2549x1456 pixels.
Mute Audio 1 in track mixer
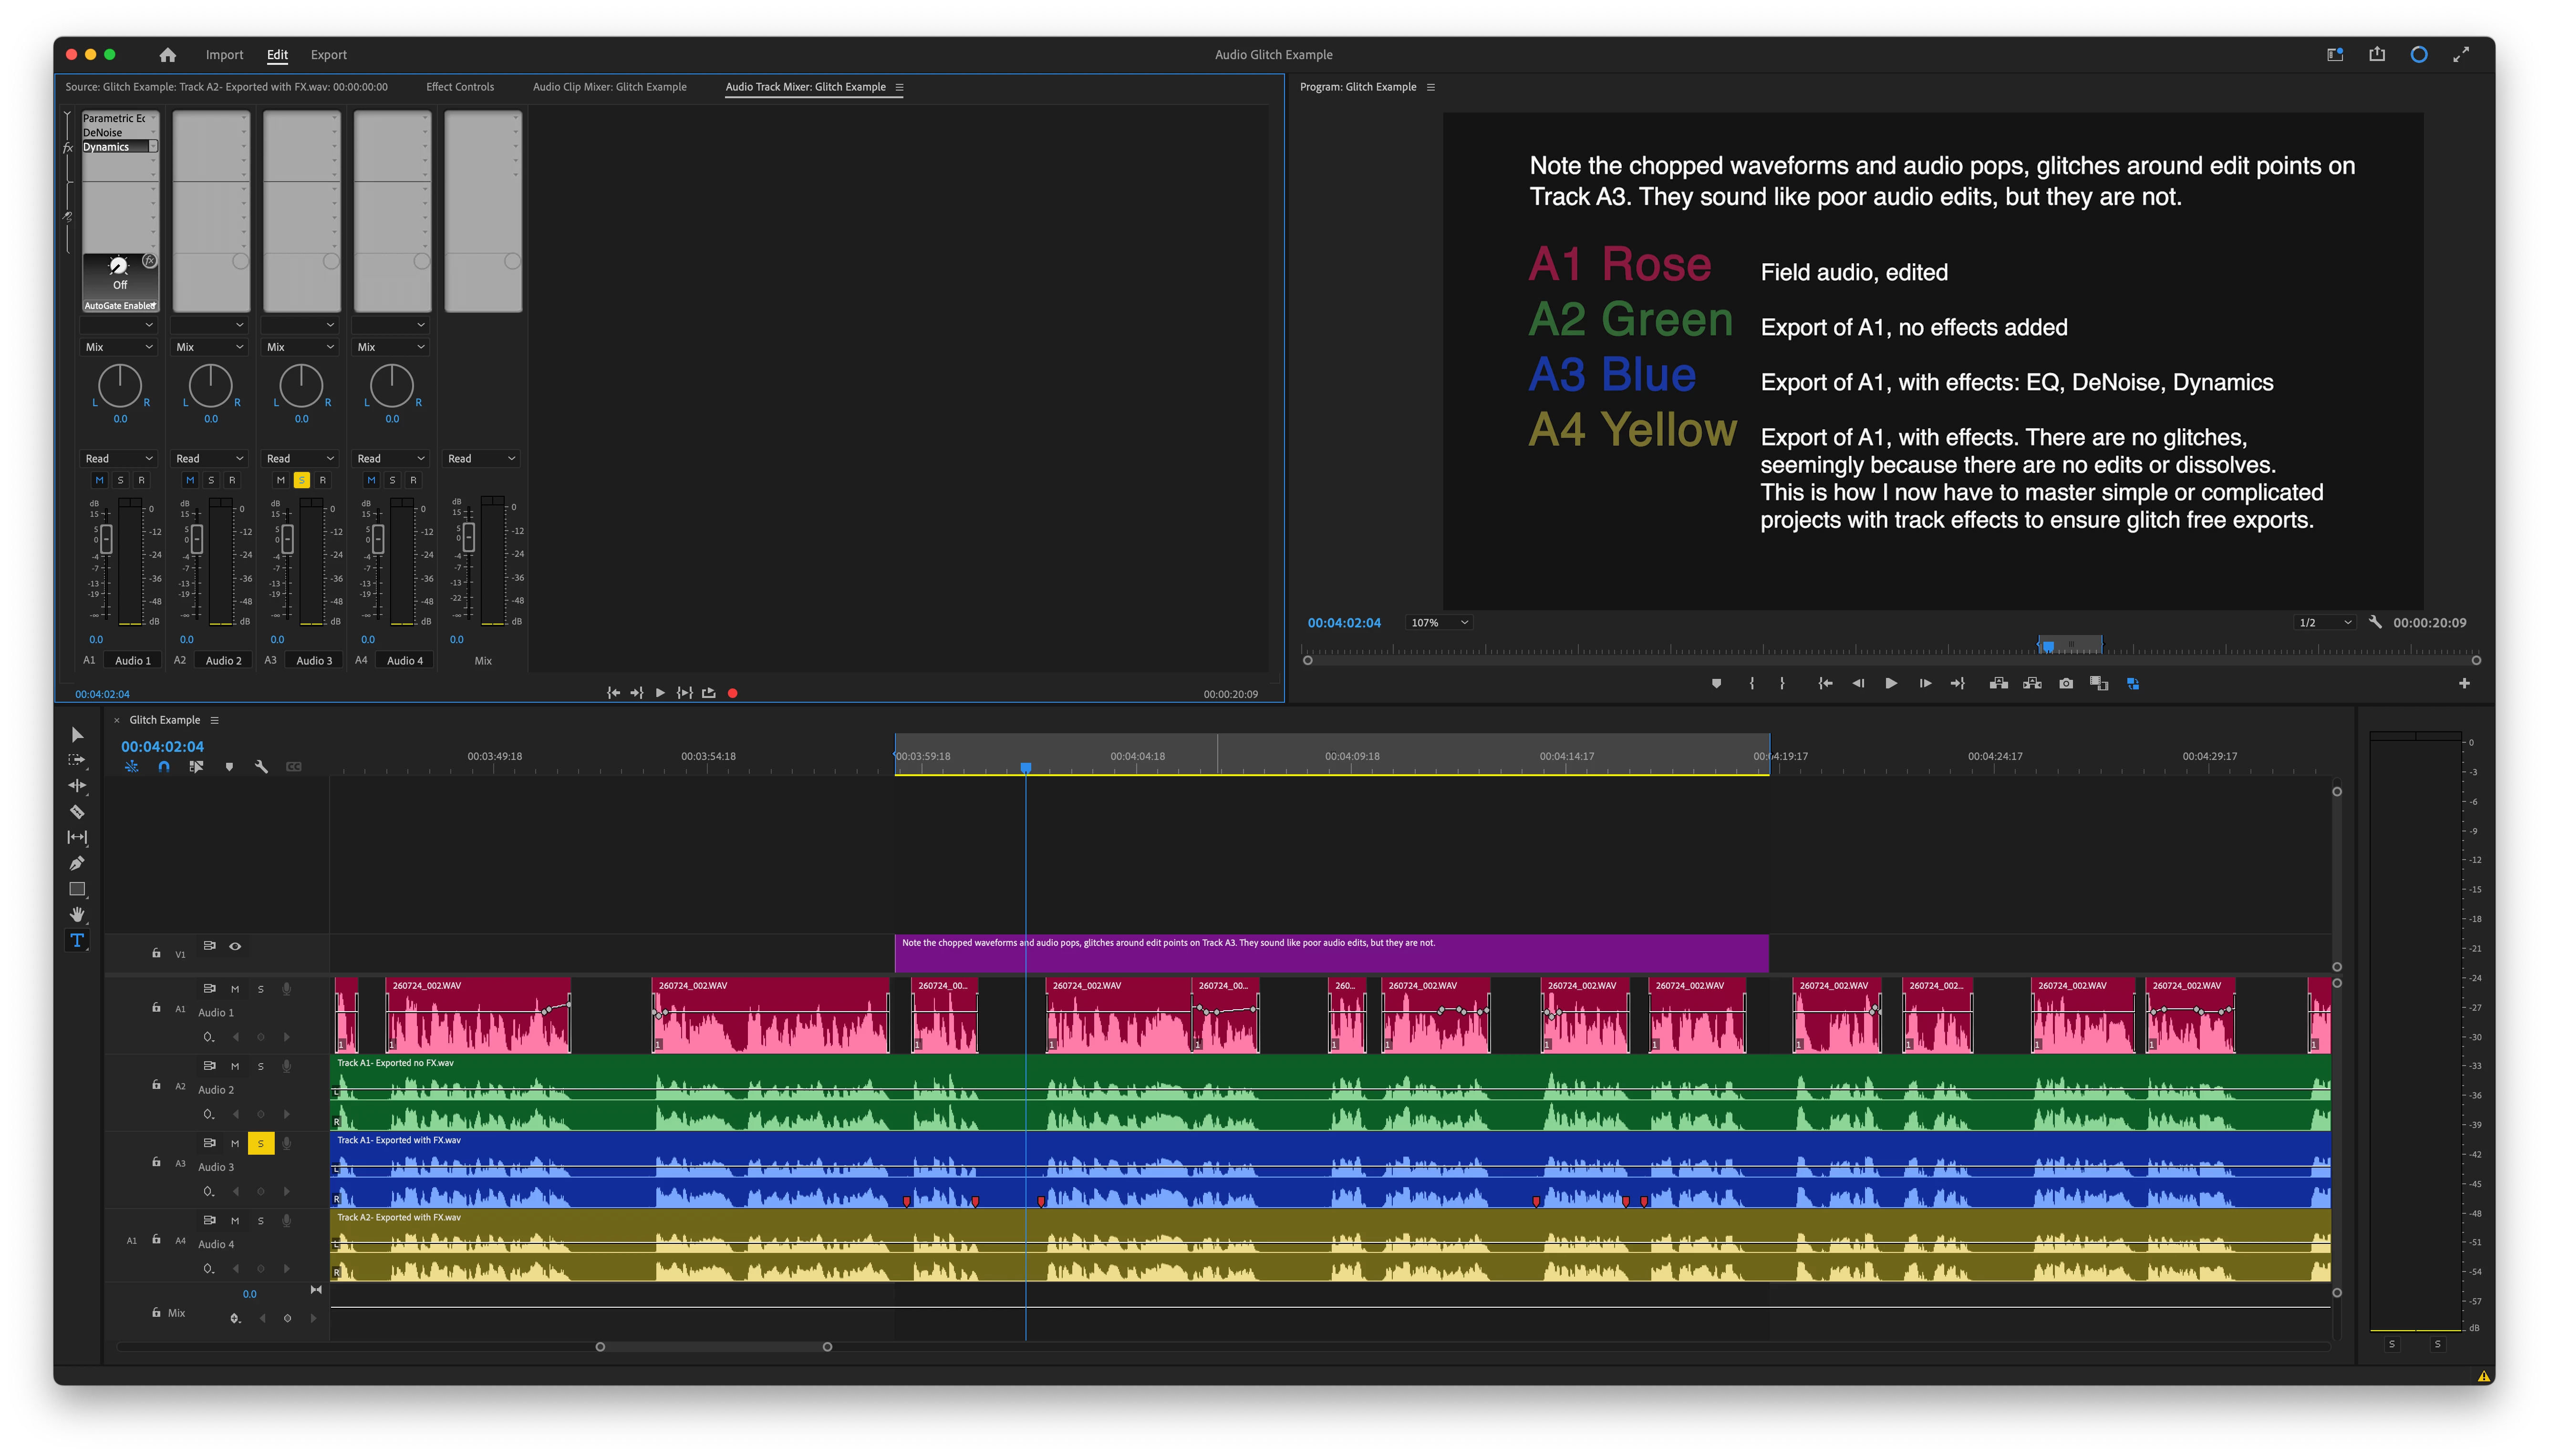pyautogui.click(x=99, y=480)
